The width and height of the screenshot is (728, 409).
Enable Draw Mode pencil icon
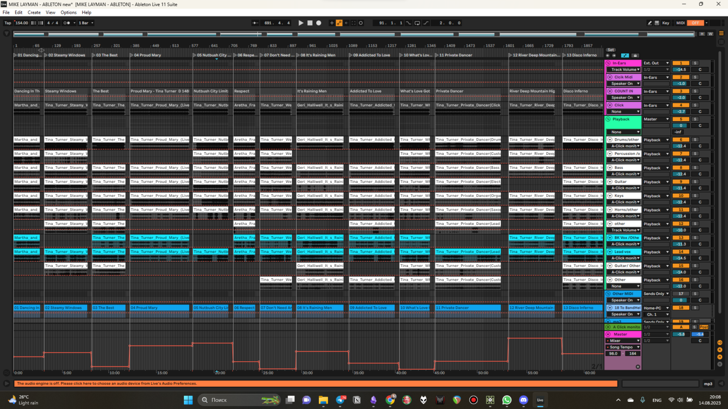coord(649,23)
